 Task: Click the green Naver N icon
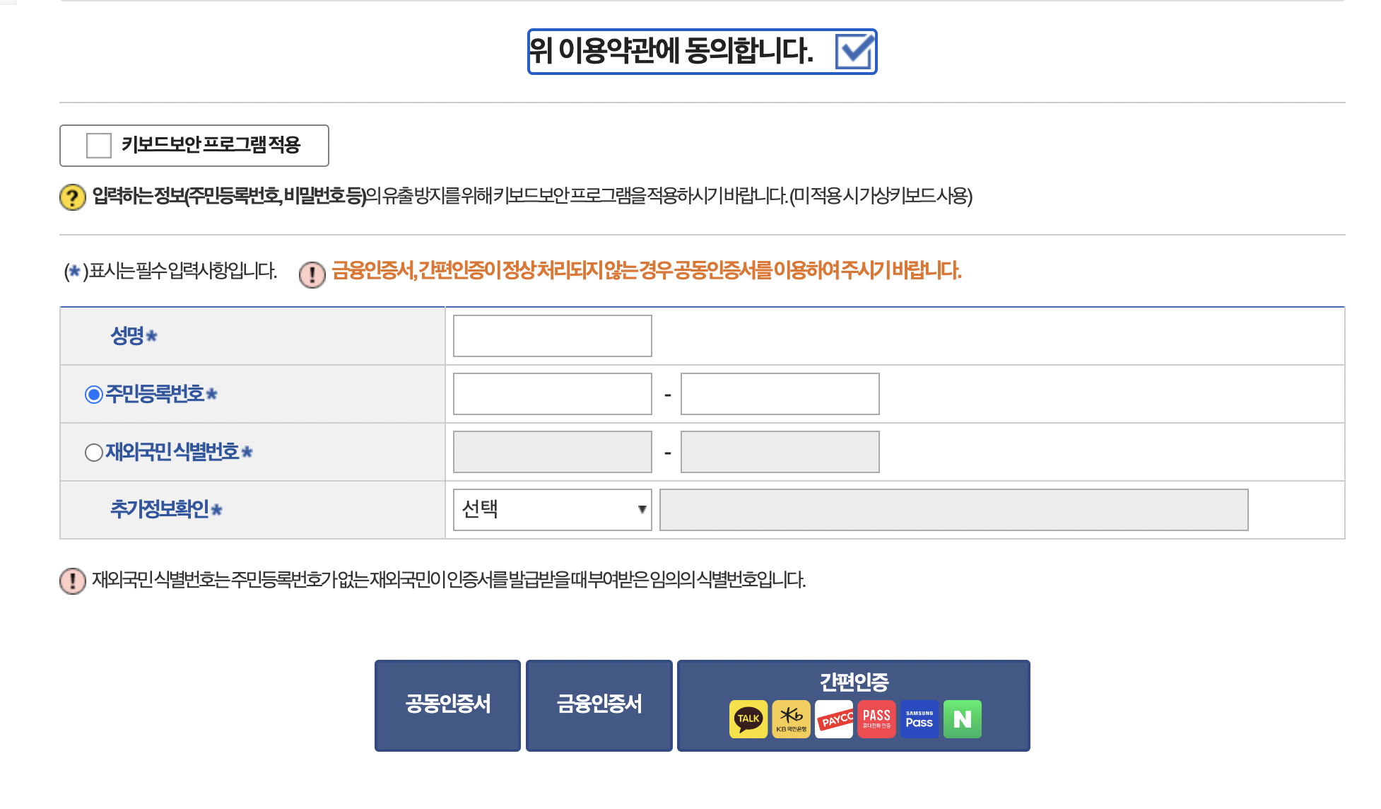[x=962, y=719]
